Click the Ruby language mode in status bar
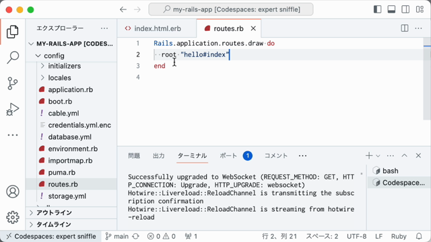The image size is (431, 242). [399, 236]
